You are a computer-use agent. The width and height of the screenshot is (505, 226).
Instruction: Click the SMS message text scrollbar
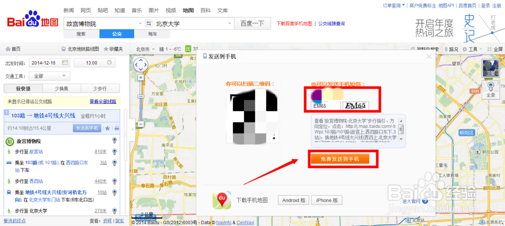[401, 129]
